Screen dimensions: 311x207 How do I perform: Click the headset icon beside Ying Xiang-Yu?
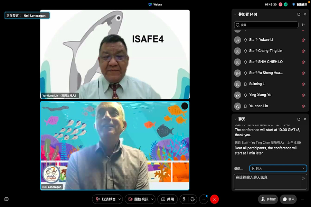(245, 95)
